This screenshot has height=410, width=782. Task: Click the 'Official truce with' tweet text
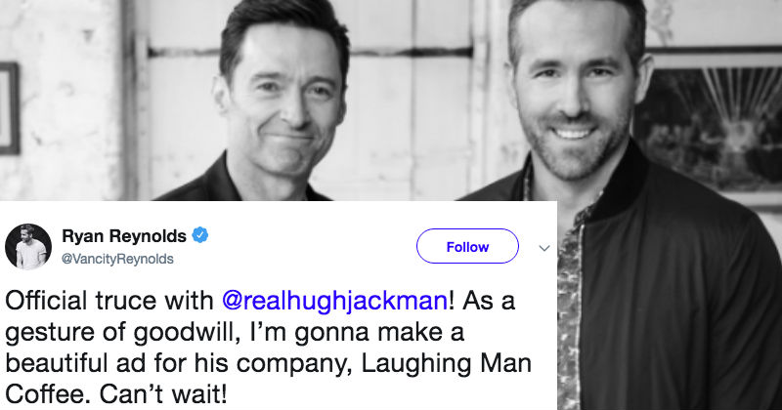coord(109,301)
